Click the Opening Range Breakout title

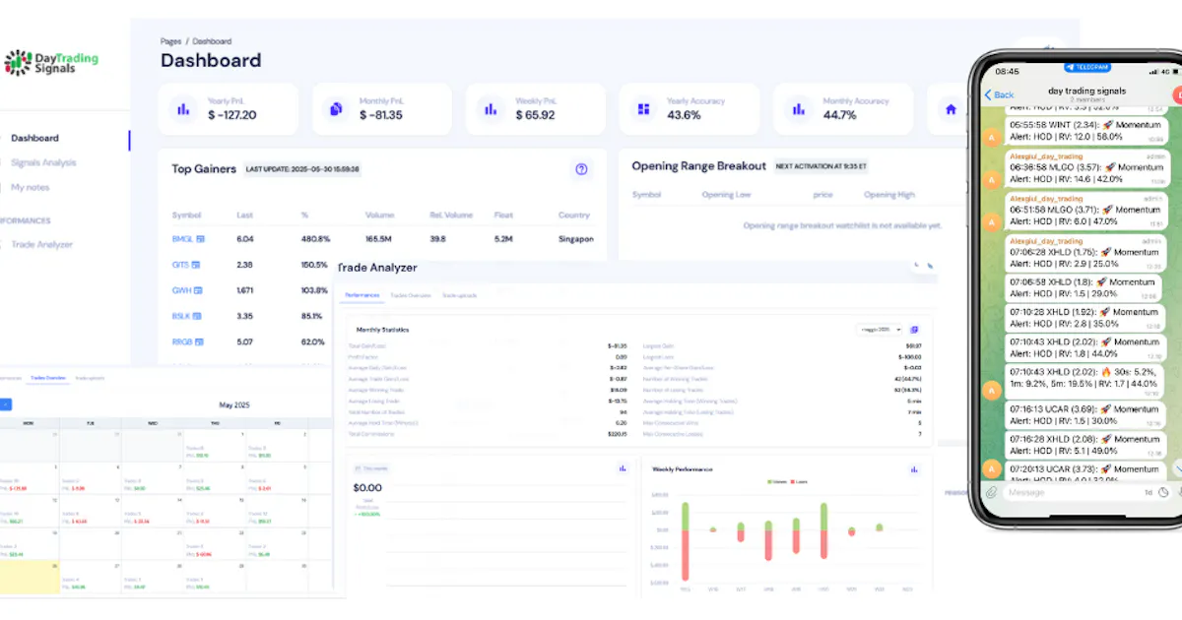click(x=698, y=166)
